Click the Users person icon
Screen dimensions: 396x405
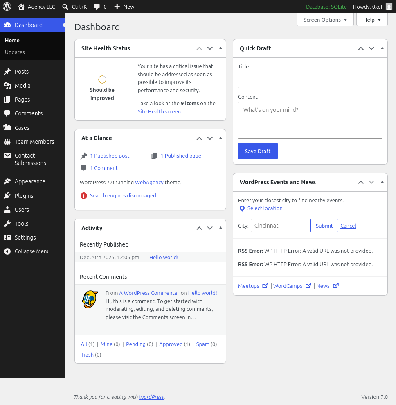coord(7,210)
